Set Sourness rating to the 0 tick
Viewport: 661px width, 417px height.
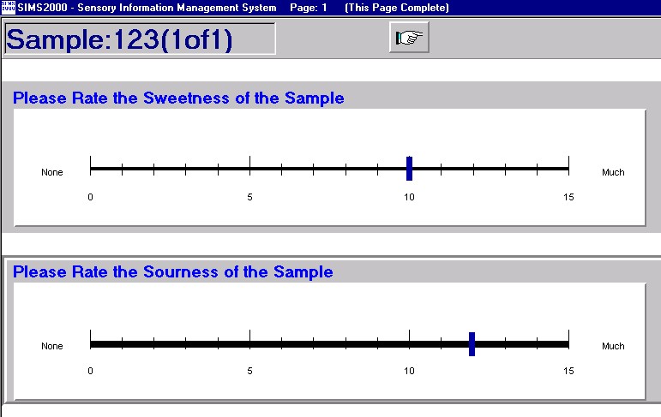[91, 344]
